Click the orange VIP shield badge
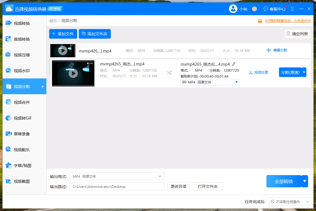Screen dimensions: 316x211 point(254,9)
